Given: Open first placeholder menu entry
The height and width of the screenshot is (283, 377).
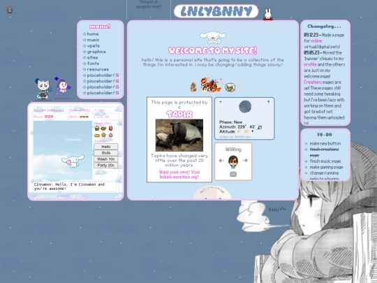Looking at the screenshot, I should pyautogui.click(x=101, y=75).
